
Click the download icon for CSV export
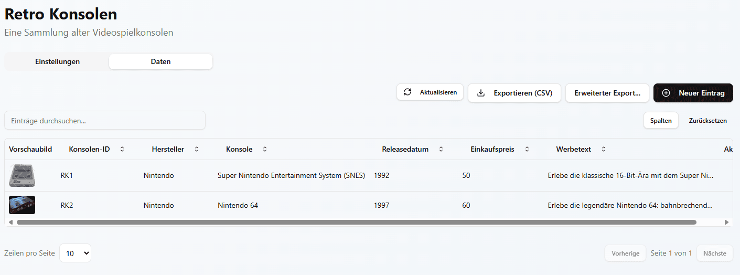tap(481, 93)
